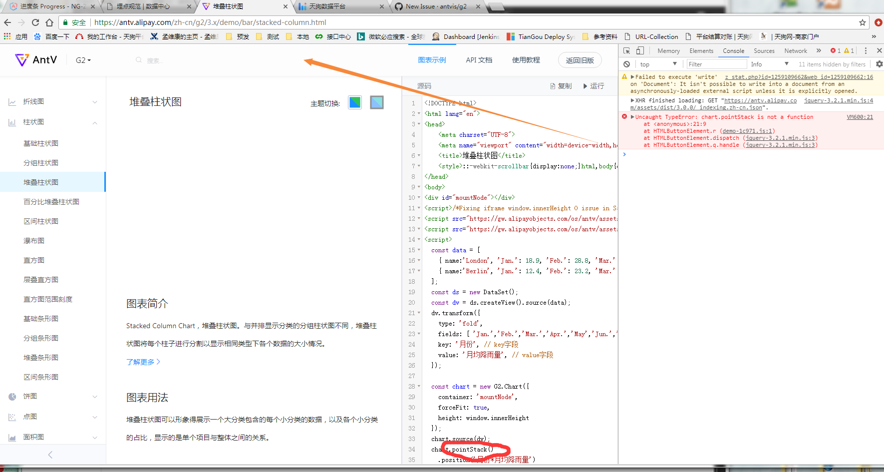Select the light blue theme swatch

pos(377,102)
